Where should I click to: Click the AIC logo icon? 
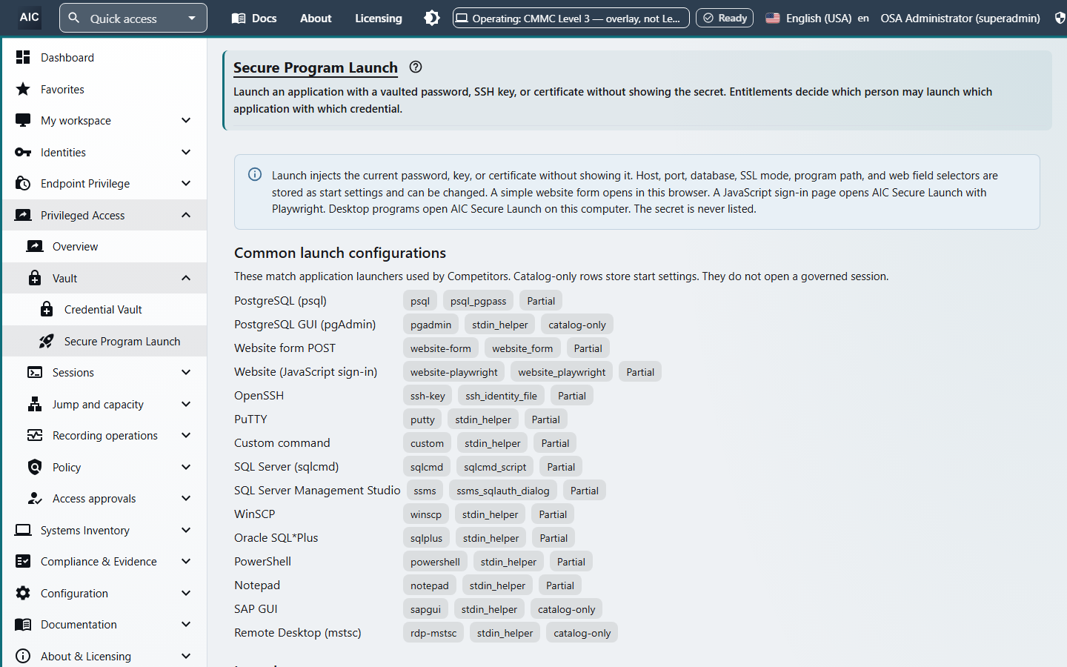30,18
